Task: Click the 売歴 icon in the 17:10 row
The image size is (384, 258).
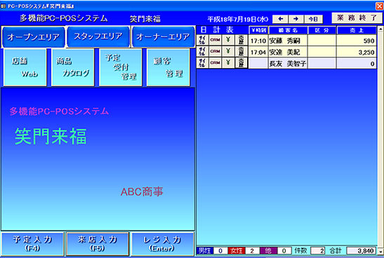Action: pos(241,40)
